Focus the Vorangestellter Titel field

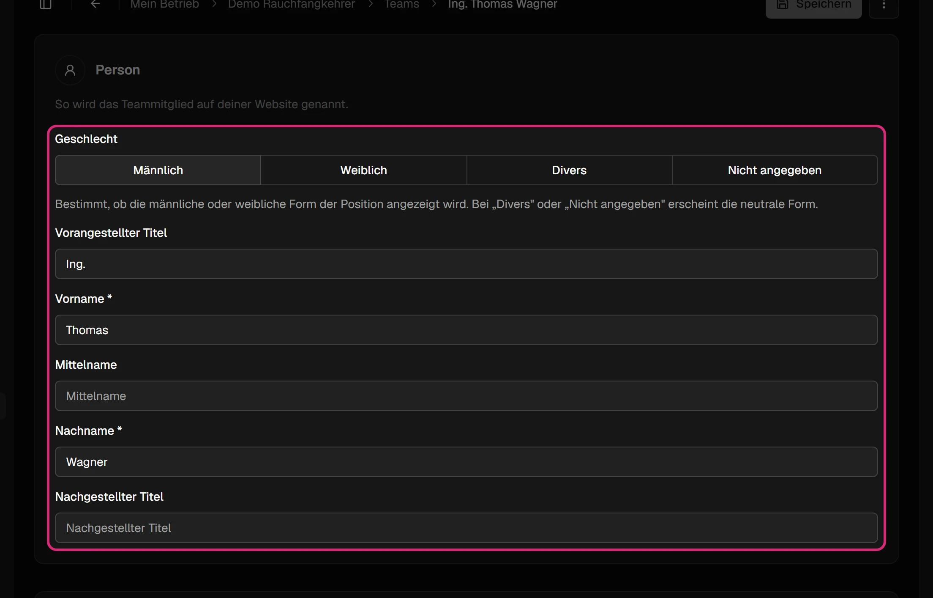click(x=466, y=264)
